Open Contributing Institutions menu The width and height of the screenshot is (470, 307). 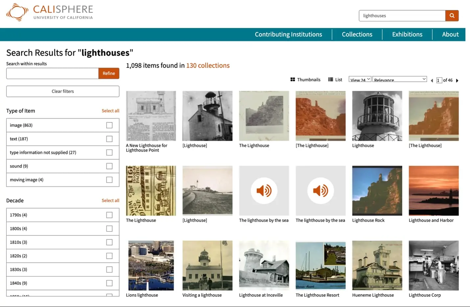288,34
